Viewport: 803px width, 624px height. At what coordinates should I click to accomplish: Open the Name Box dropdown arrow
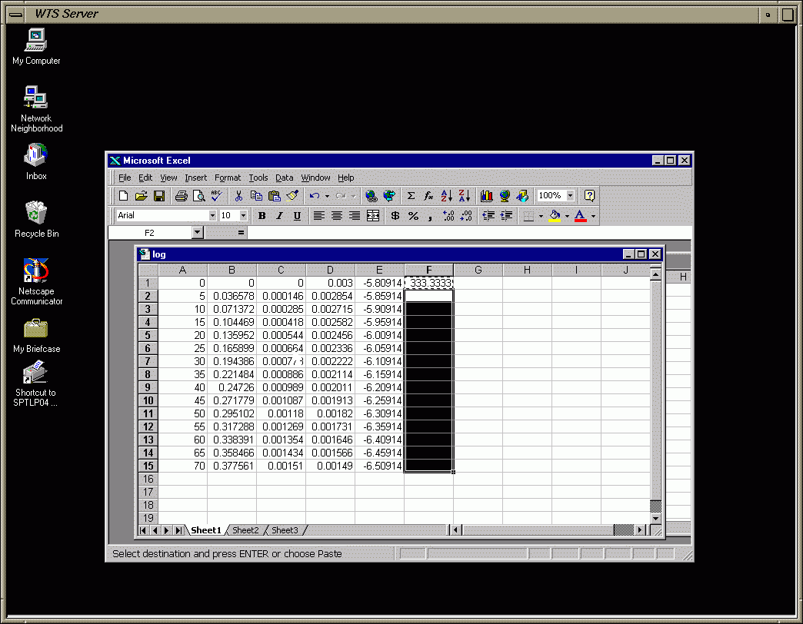pyautogui.click(x=198, y=232)
